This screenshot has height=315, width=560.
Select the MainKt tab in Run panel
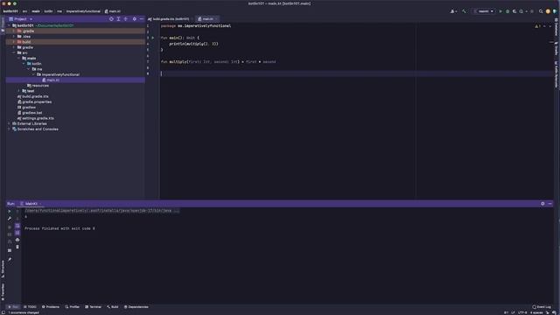tap(31, 204)
